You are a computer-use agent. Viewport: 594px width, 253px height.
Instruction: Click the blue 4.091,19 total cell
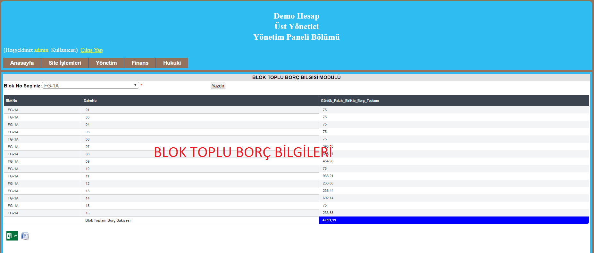click(329, 220)
